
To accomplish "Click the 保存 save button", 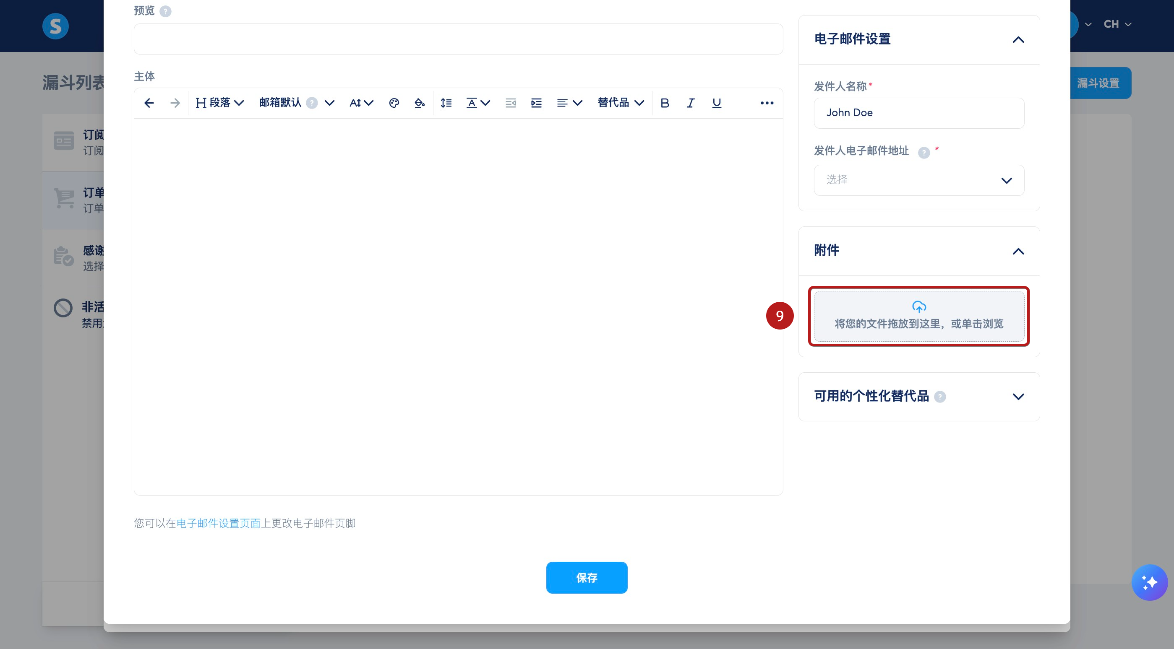I will (x=587, y=577).
